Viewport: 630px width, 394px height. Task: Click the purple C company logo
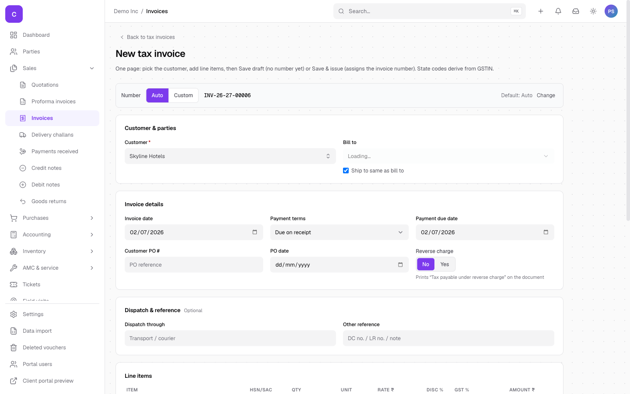point(14,14)
